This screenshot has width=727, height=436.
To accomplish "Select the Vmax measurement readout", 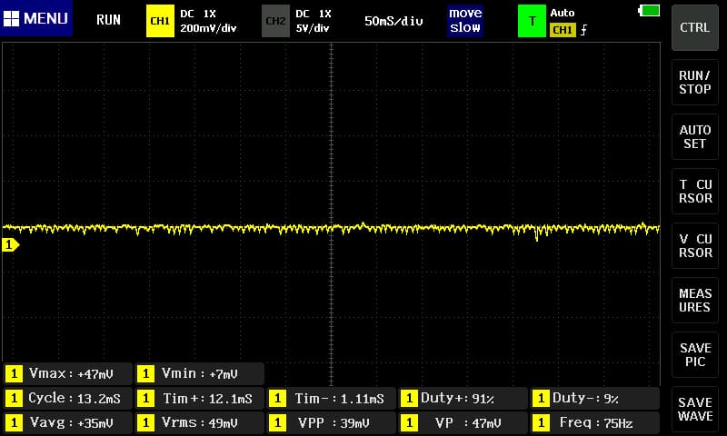I will coord(68,373).
